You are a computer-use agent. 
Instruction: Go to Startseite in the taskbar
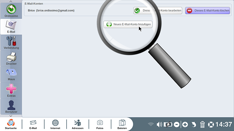coord(11,124)
